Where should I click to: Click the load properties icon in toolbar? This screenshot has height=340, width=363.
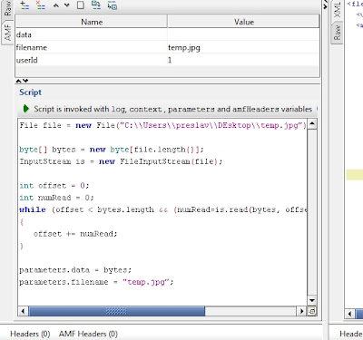(96, 5)
